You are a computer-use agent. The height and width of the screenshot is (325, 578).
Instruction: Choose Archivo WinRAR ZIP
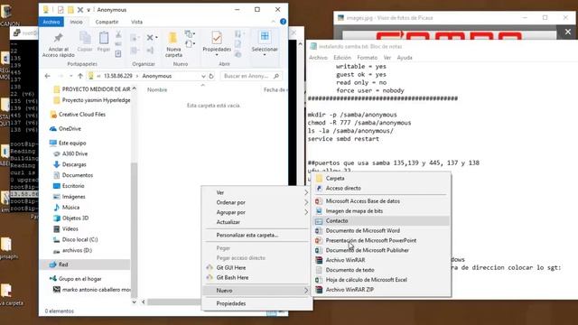pyautogui.click(x=381, y=290)
